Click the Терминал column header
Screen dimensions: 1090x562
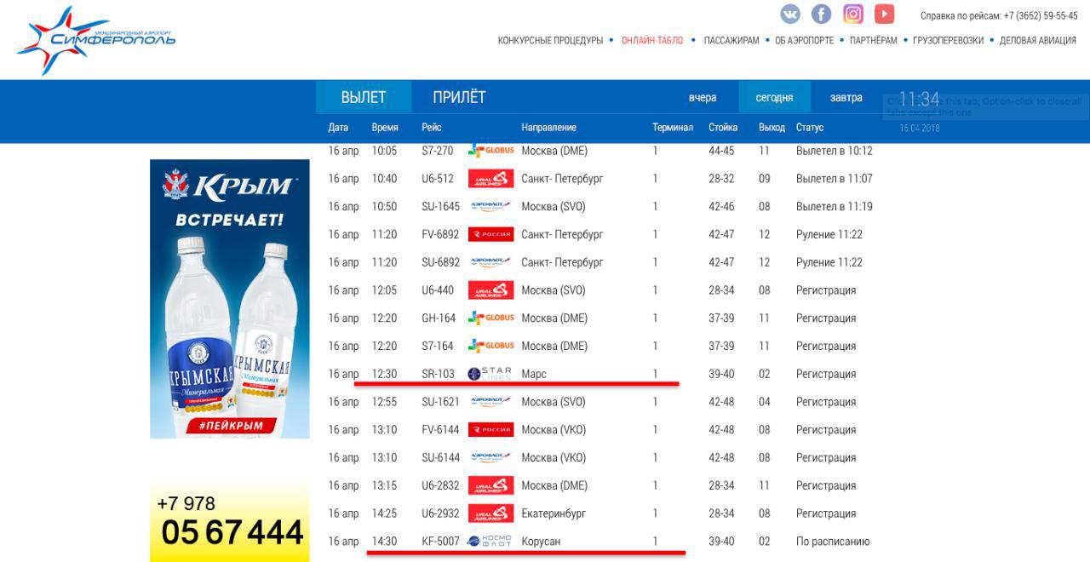click(x=673, y=128)
